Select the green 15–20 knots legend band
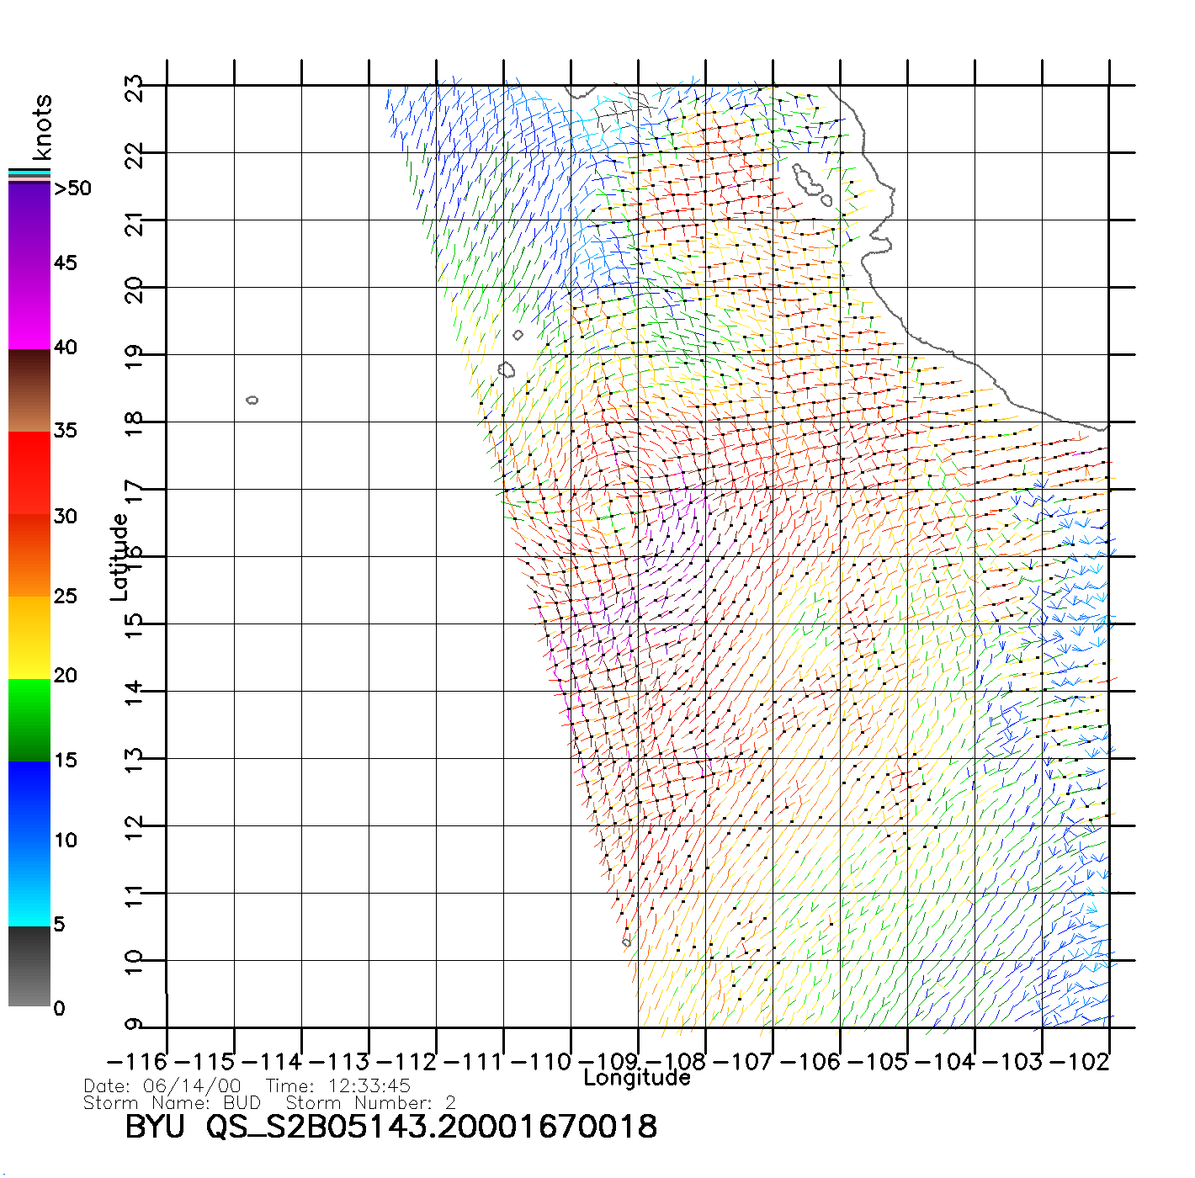The height and width of the screenshot is (1178, 1195). tap(29, 719)
